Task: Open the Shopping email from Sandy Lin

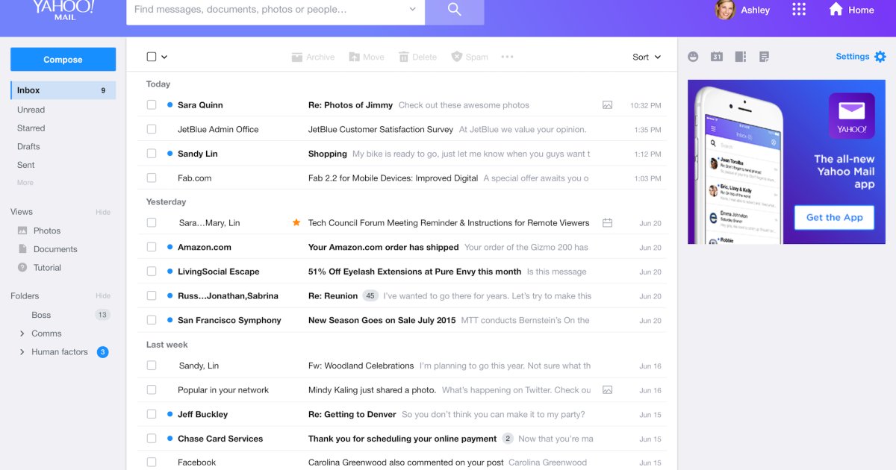Action: (x=328, y=154)
